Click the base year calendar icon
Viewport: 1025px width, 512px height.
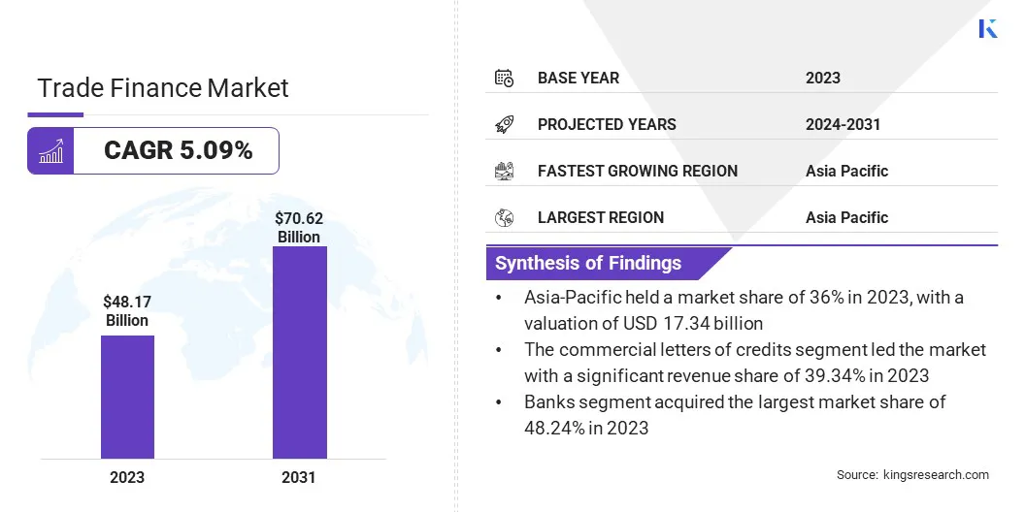[504, 78]
